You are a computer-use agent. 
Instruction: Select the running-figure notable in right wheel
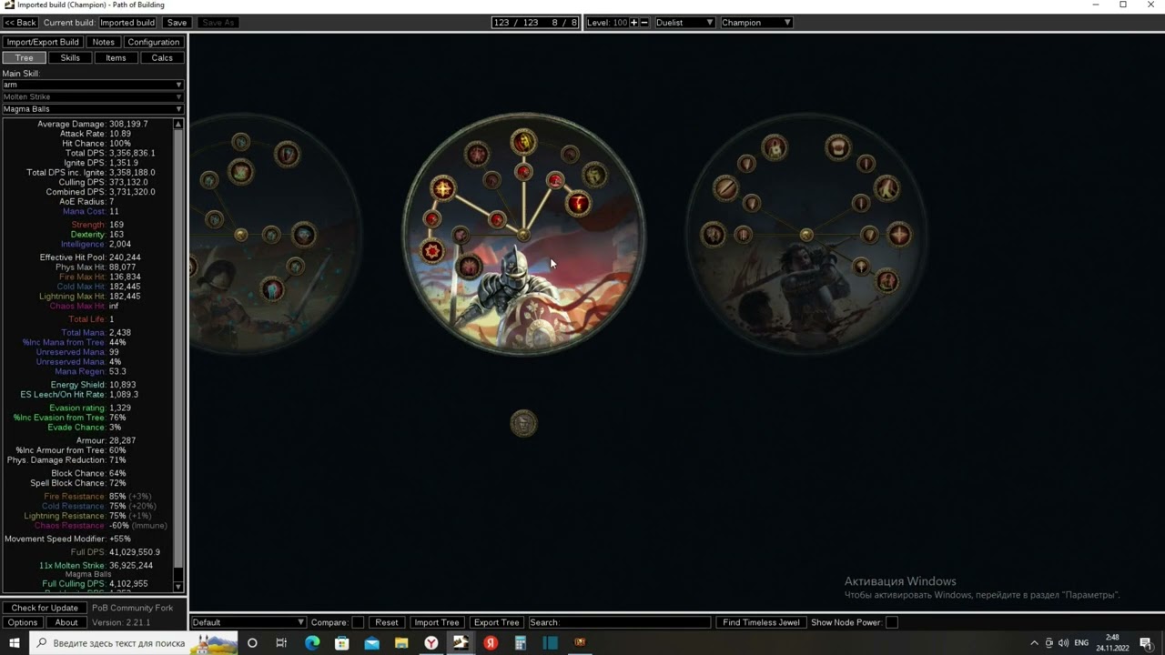pos(887,189)
